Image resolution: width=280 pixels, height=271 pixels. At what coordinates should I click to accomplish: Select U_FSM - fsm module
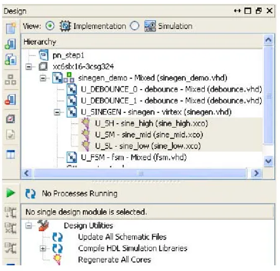[x=133, y=157]
